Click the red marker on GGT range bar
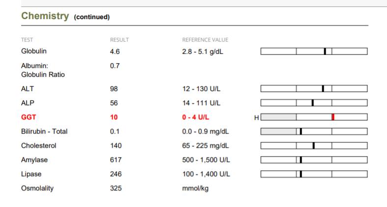This screenshot has height=207, width=387. coord(333,117)
